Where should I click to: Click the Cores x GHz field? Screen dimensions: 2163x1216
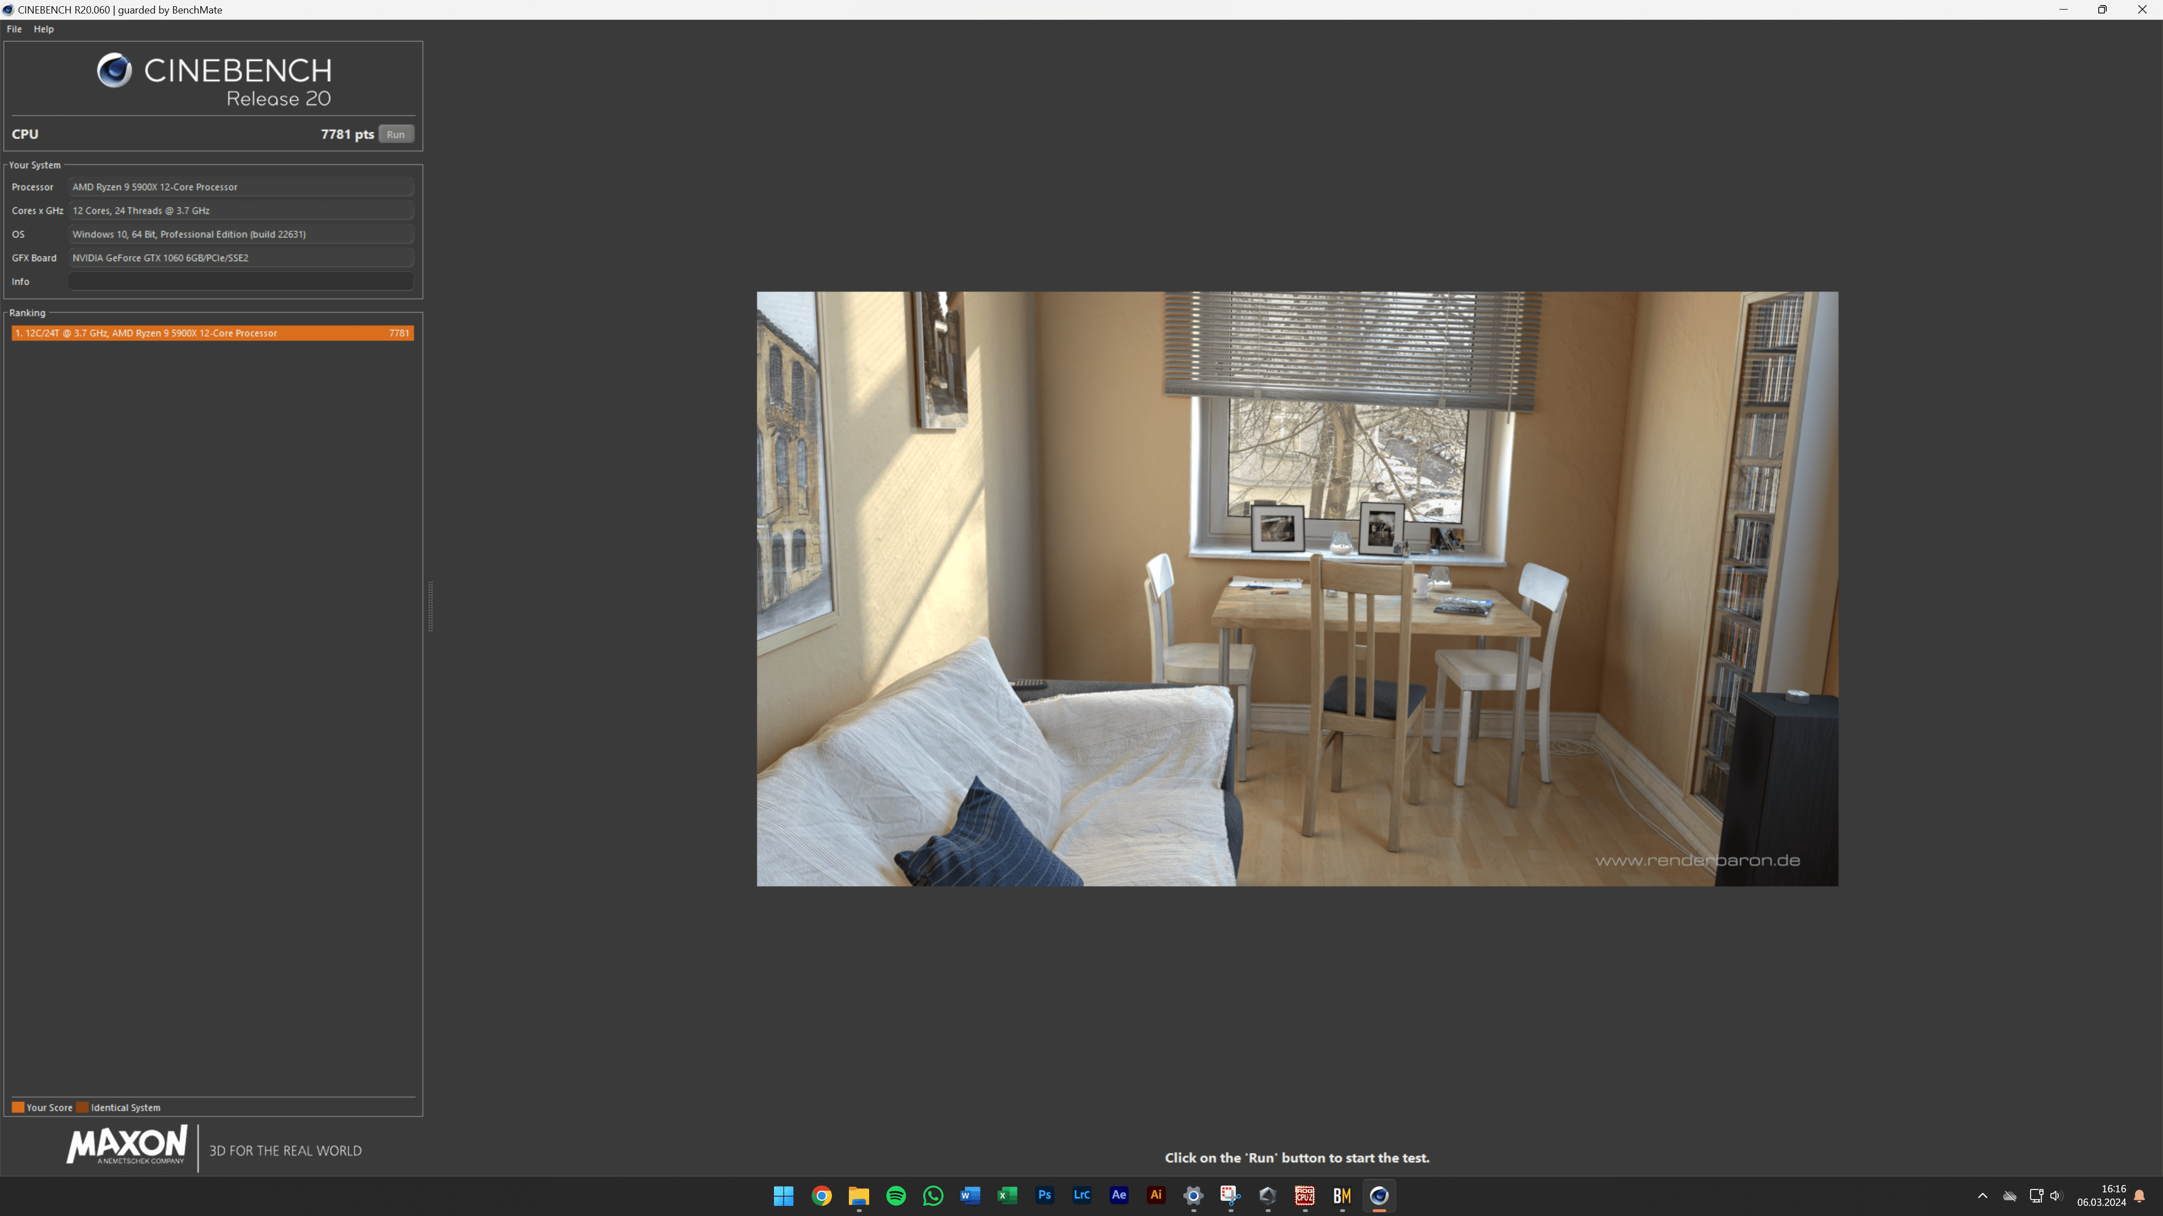pyautogui.click(x=241, y=211)
